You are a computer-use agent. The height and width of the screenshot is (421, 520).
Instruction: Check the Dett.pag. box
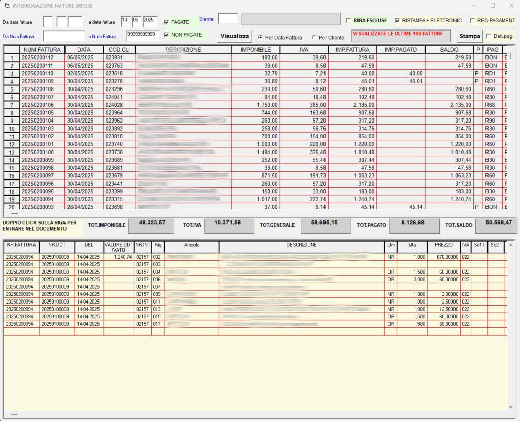(489, 36)
